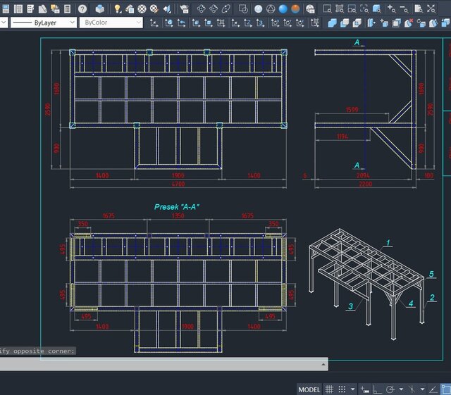The image size is (451, 395).
Task: Select the orange shaded sphere visual style
Action: click(295, 9)
